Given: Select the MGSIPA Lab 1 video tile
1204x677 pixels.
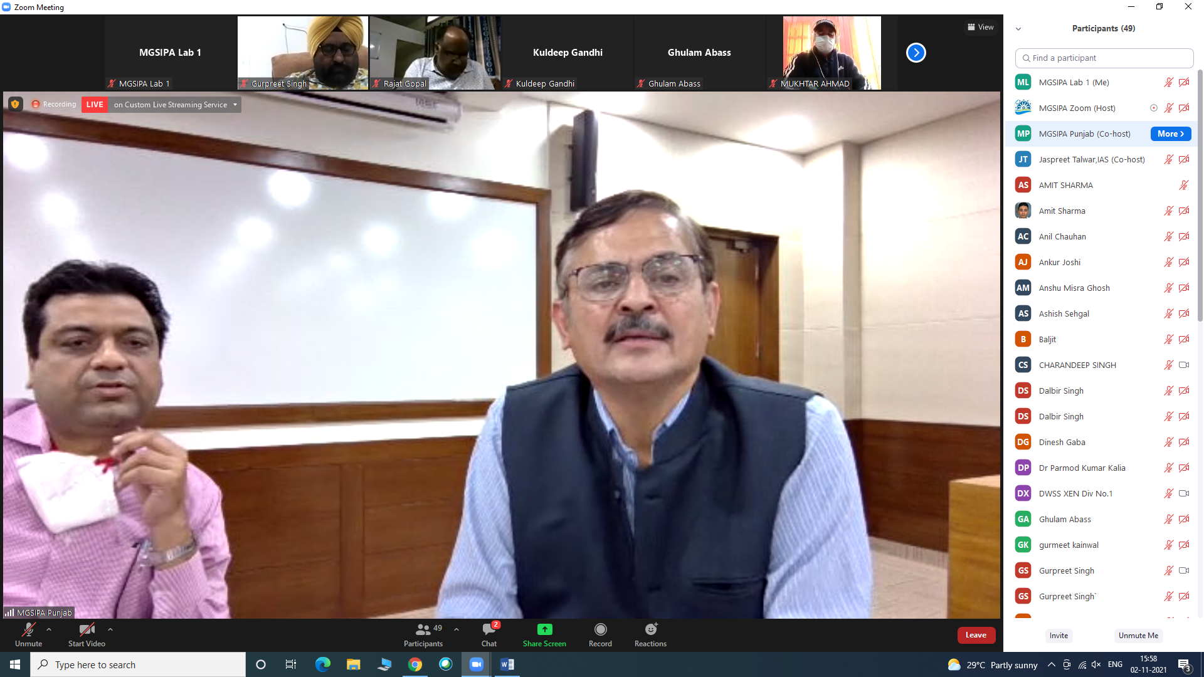Looking at the screenshot, I should point(171,53).
